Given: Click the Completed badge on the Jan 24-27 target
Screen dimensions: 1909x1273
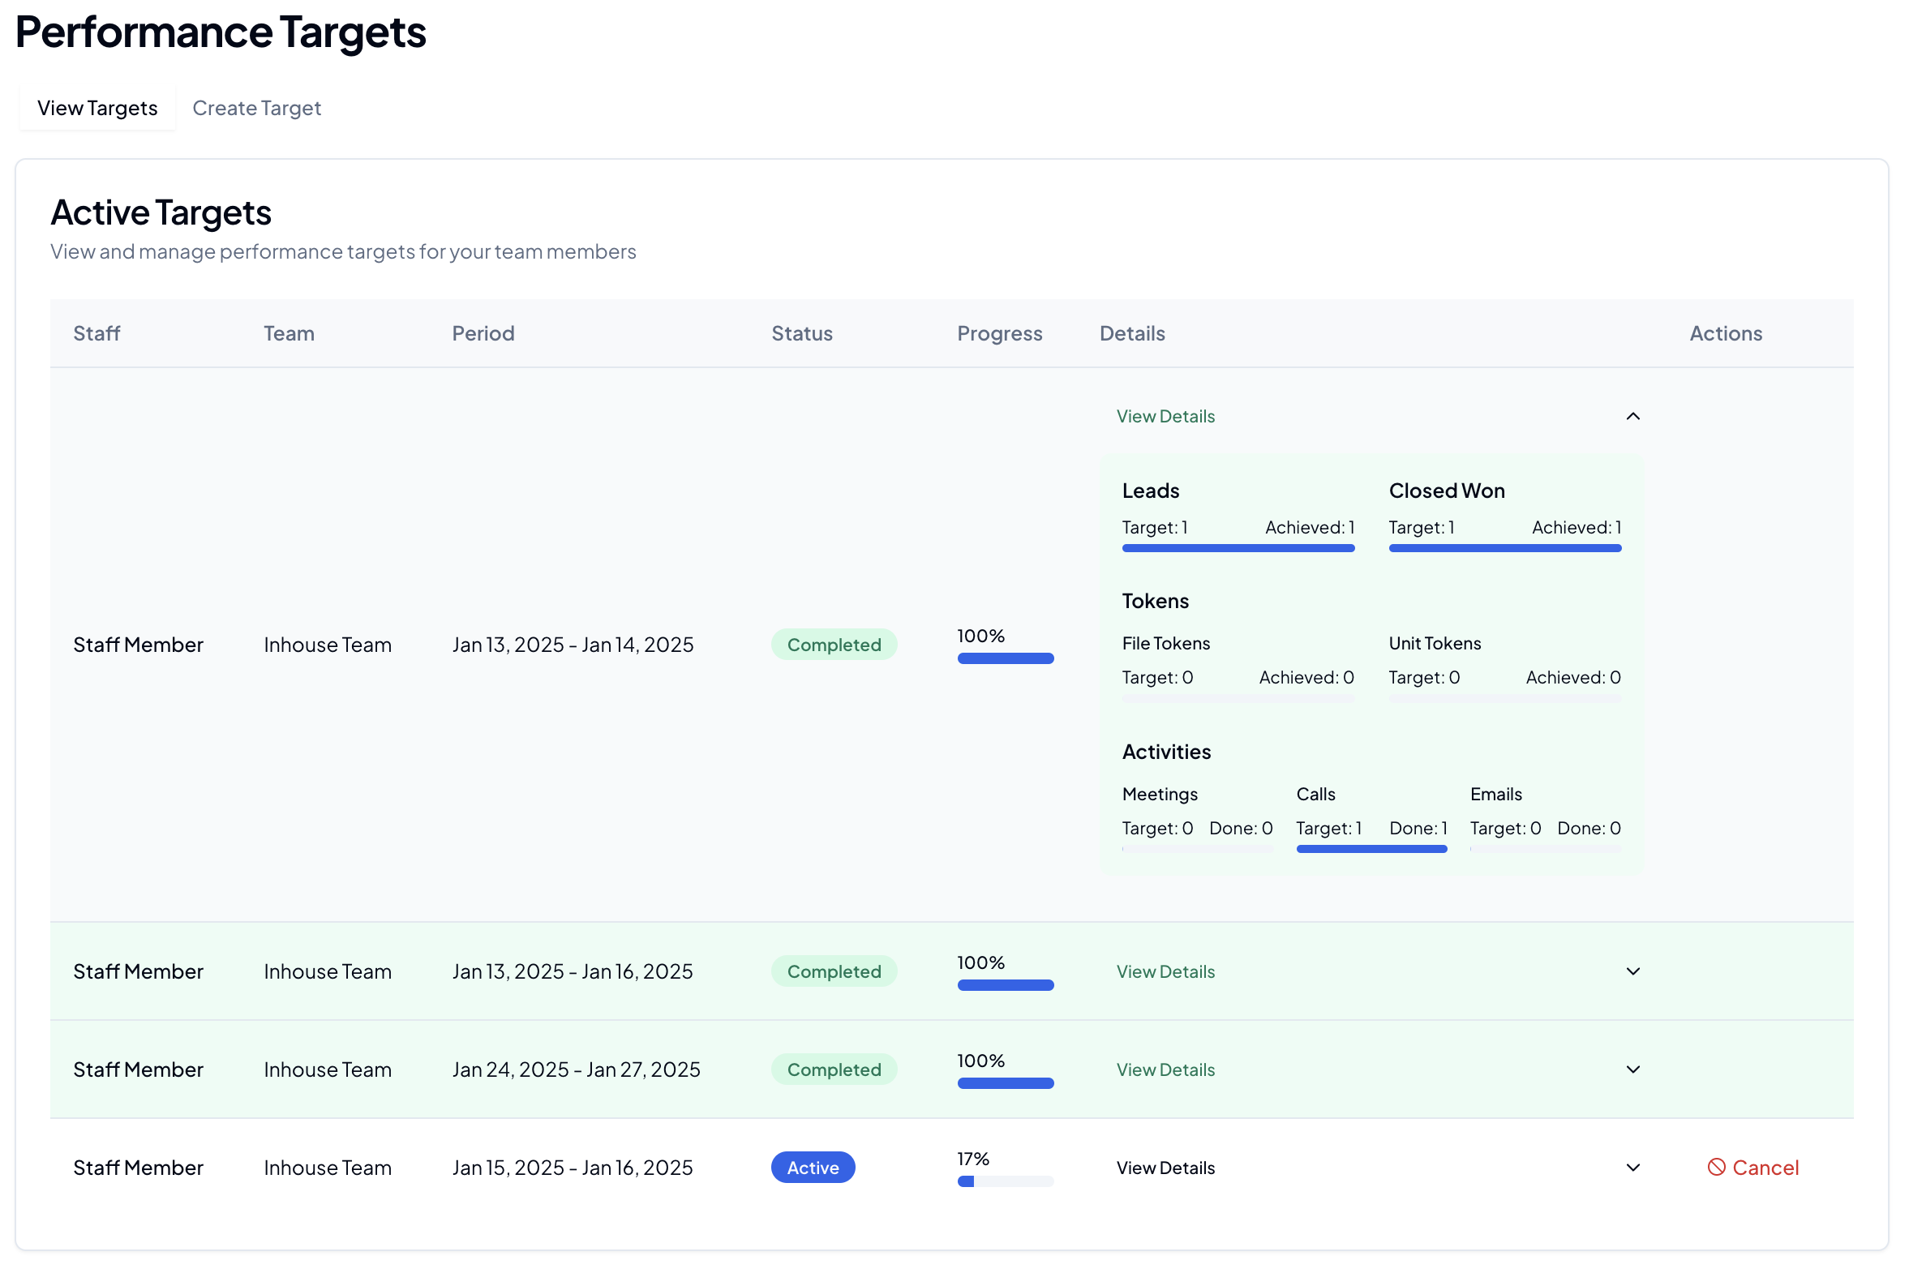Looking at the screenshot, I should point(834,1069).
